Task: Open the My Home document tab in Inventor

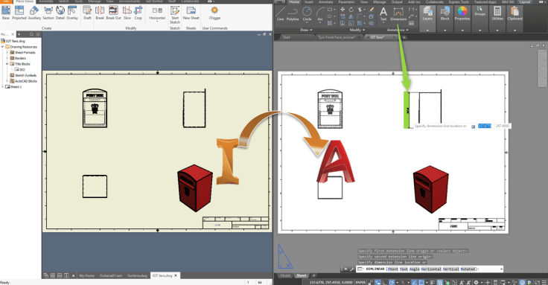Action: pos(86,275)
